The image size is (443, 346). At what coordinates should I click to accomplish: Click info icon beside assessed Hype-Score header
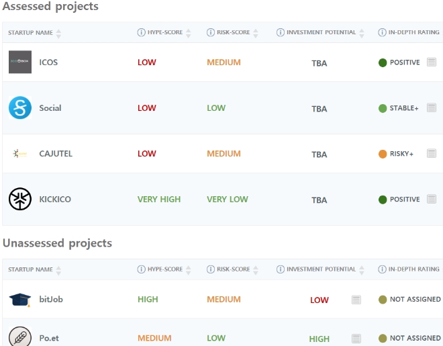click(x=141, y=32)
